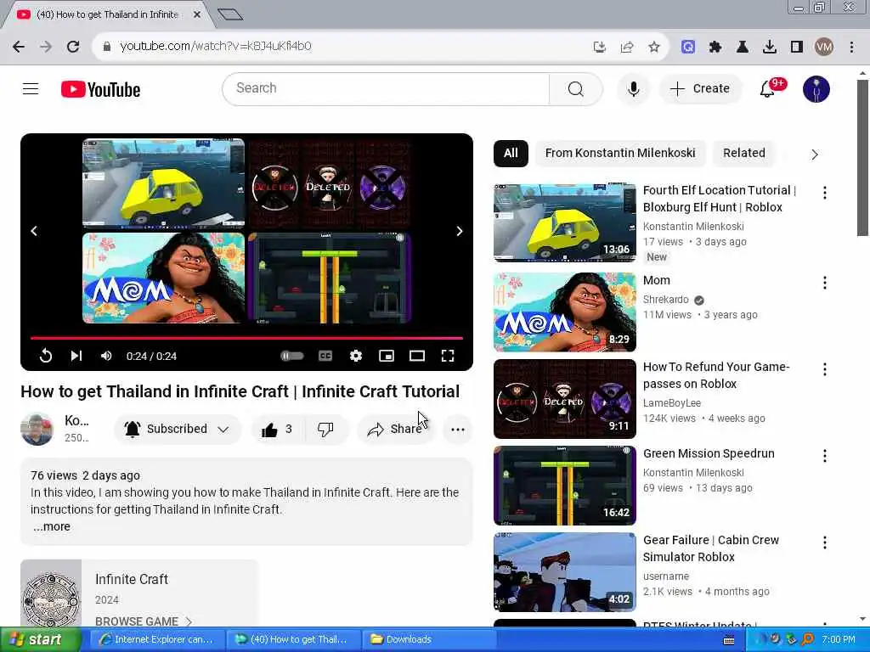This screenshot has height=652, width=870.
Task: Select the Related filter chip
Action: point(743,153)
